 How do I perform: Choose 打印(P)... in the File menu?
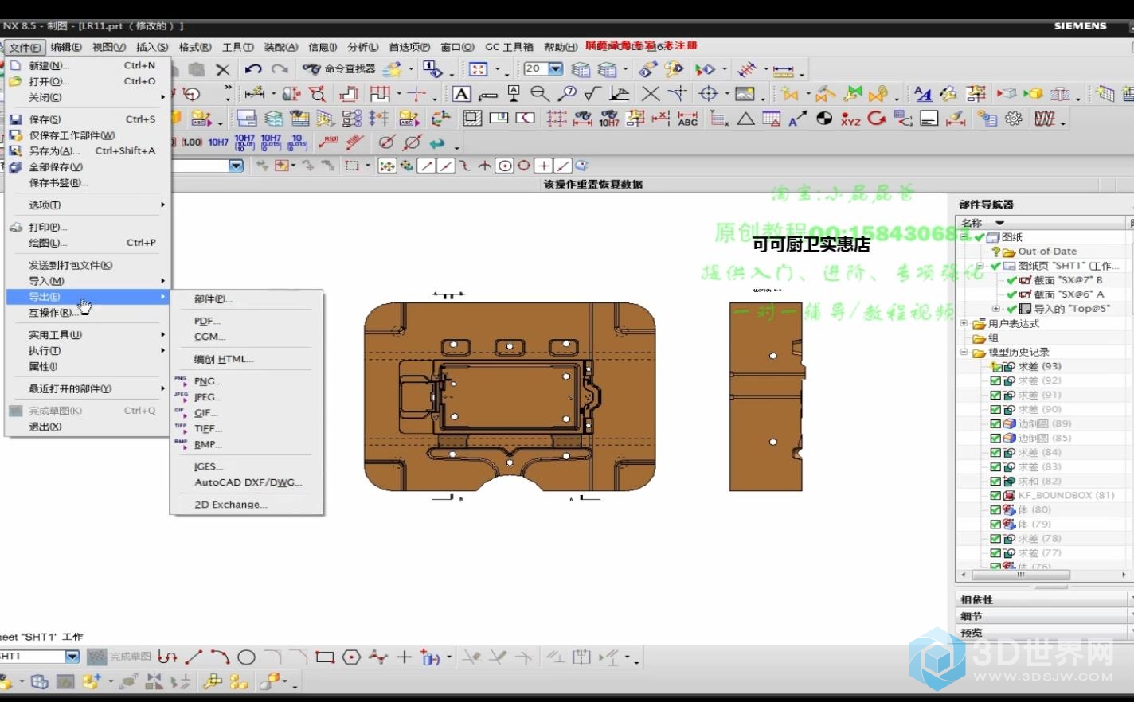coord(88,227)
